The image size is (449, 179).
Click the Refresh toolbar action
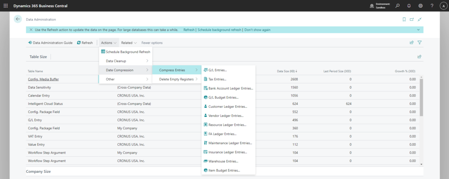(x=85, y=43)
